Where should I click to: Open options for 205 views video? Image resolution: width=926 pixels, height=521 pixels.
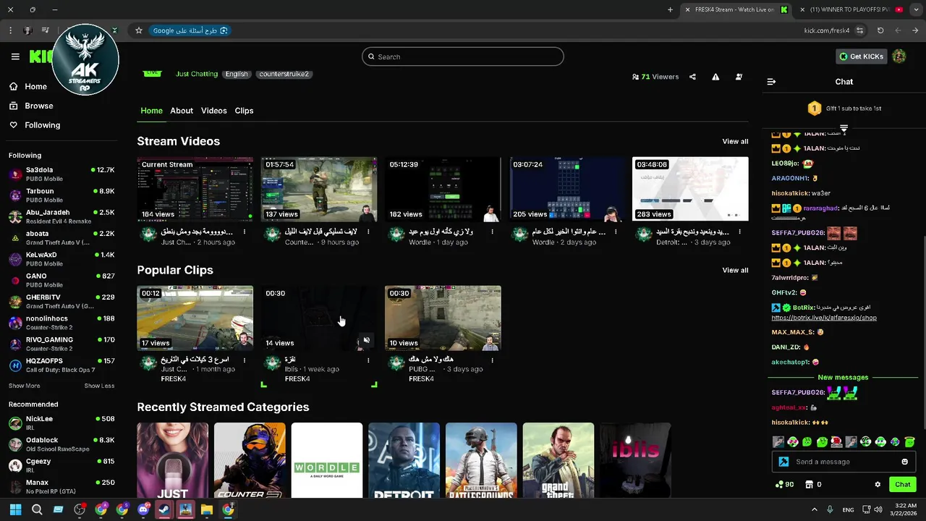point(616,232)
